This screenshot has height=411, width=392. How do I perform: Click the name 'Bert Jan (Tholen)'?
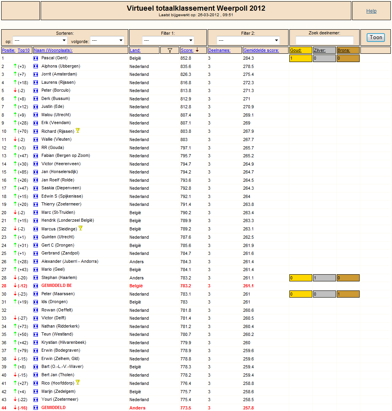[58, 375]
